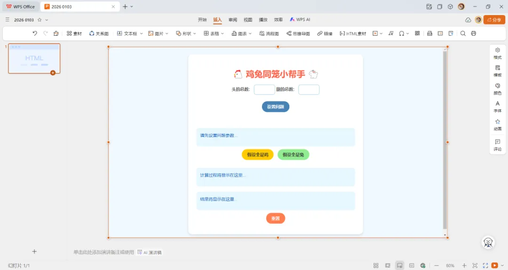Click the printer icon in toolbar

474,33
